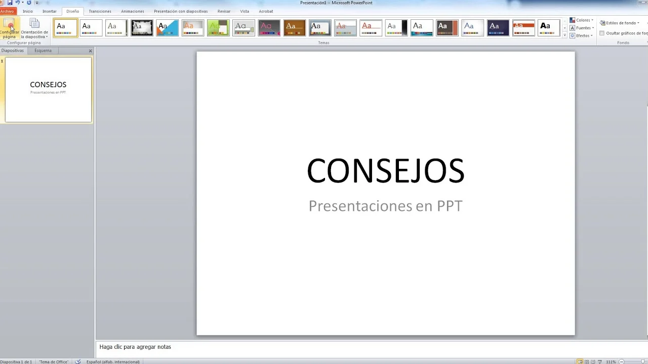Image resolution: width=648 pixels, height=364 pixels.
Task: Toggle Ocultar gráficos de fondo checkbox
Action: point(602,33)
